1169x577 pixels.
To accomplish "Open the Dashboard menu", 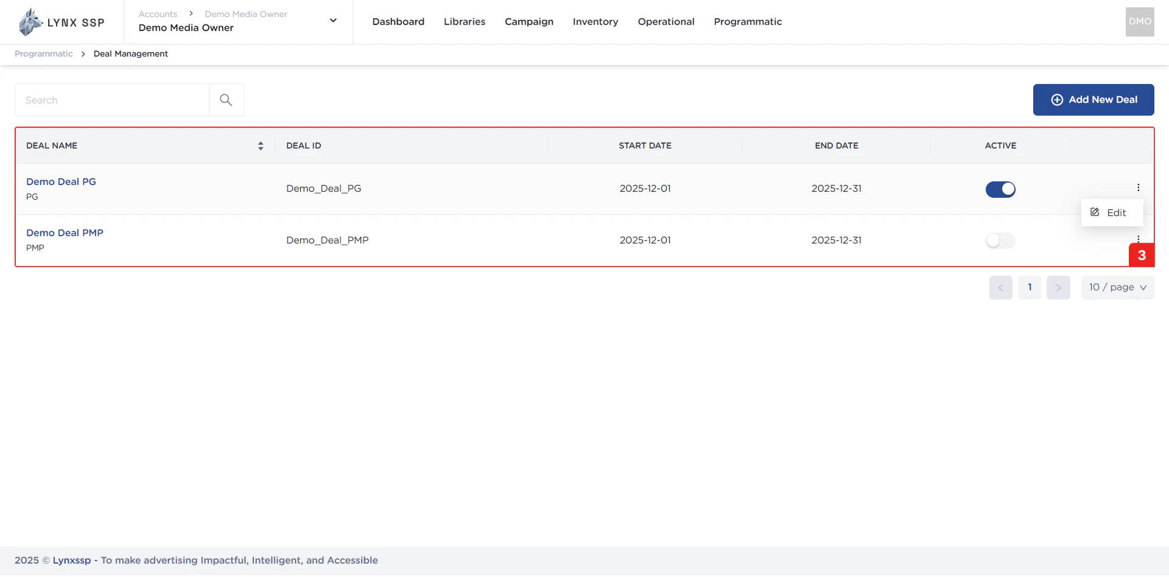I will pyautogui.click(x=398, y=22).
